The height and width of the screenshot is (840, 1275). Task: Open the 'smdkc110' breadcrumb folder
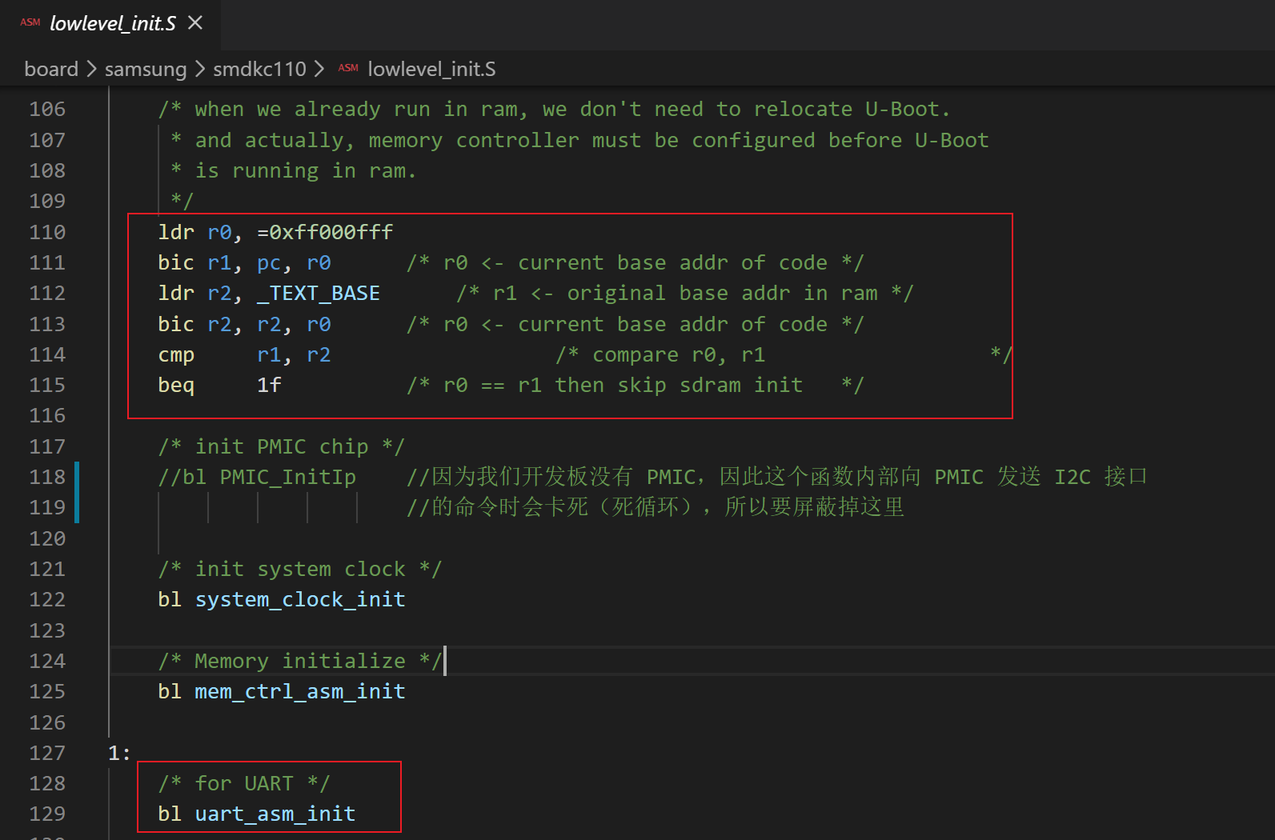click(x=259, y=70)
